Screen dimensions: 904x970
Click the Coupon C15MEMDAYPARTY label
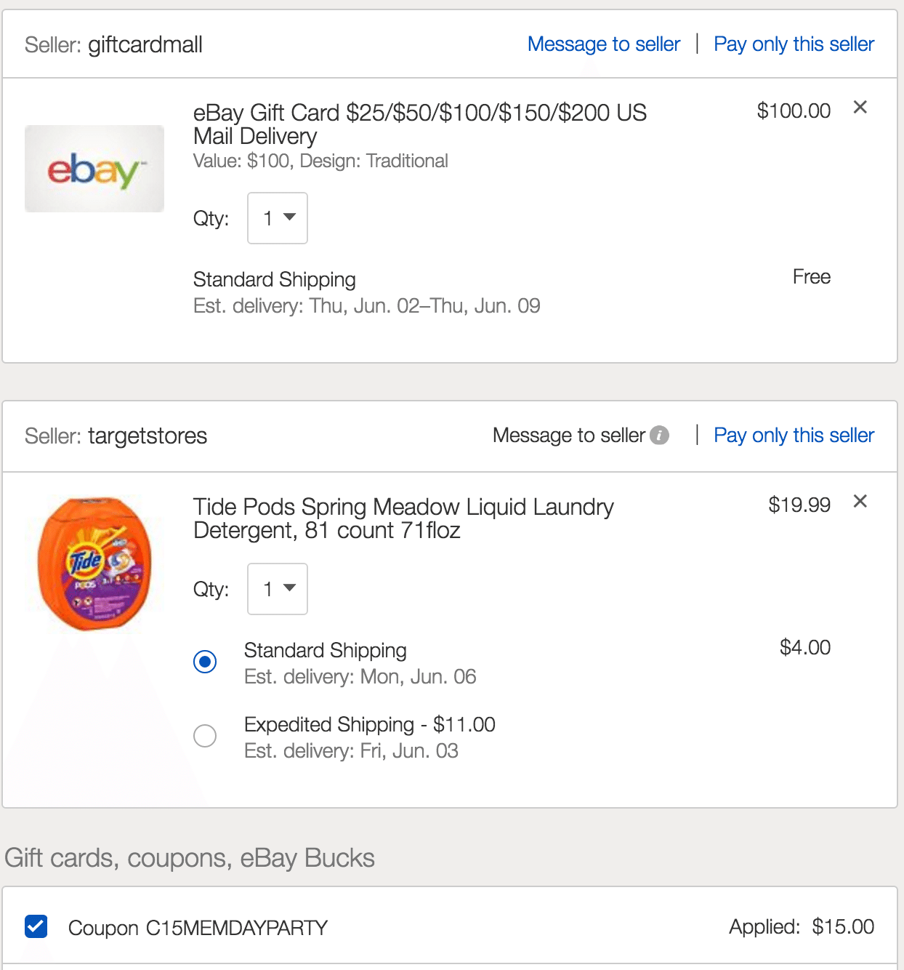[x=198, y=928]
